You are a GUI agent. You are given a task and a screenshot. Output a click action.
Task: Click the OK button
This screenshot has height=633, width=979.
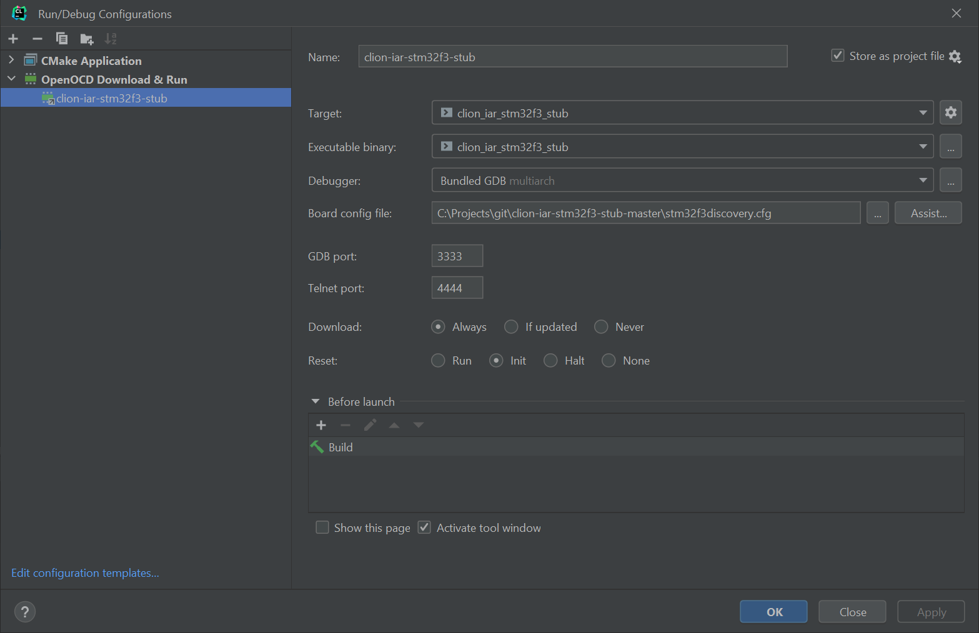pos(773,612)
